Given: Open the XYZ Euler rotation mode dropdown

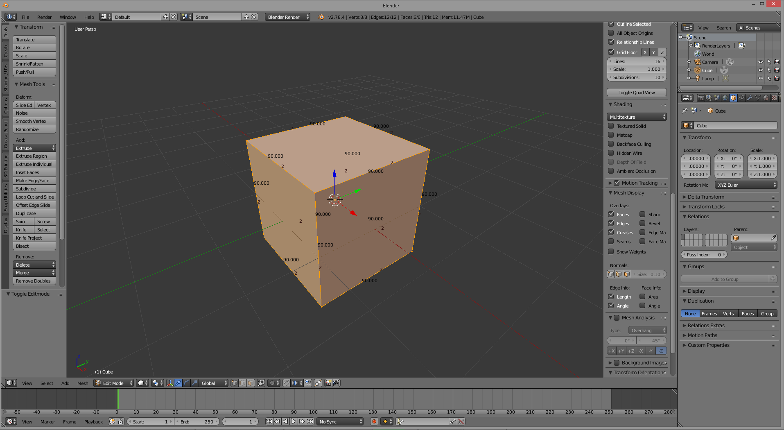Looking at the screenshot, I should pos(746,185).
